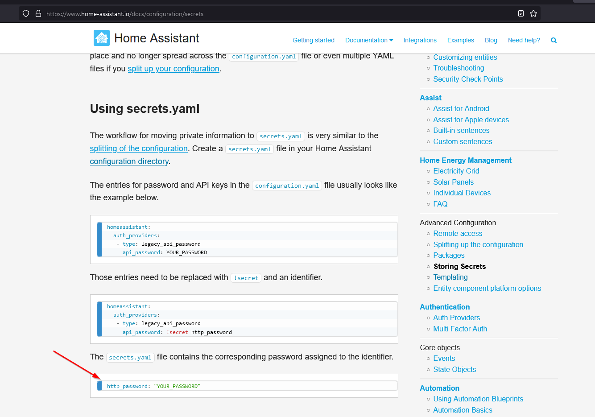The image size is (595, 417).
Task: Select the Getting started nav item
Action: [314, 40]
